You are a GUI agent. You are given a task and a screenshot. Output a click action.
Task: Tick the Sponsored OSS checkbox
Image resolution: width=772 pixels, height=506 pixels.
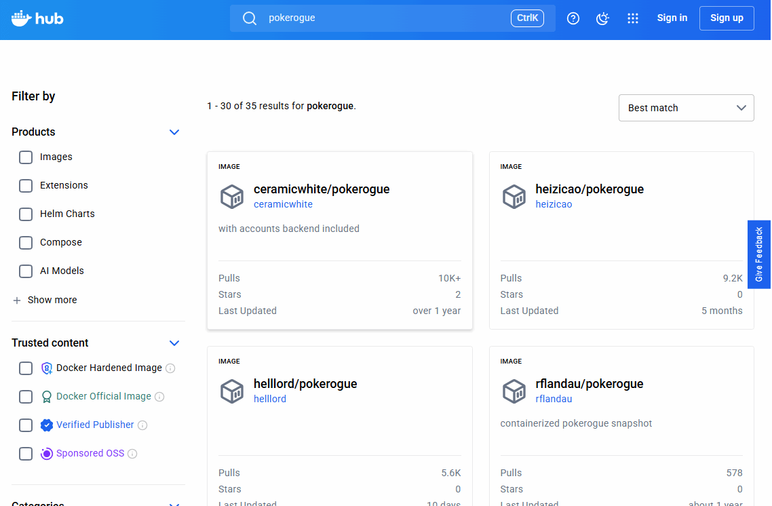(26, 454)
